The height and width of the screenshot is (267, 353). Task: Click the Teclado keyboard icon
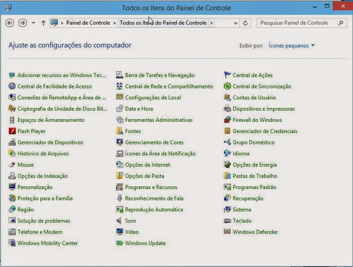click(x=227, y=221)
